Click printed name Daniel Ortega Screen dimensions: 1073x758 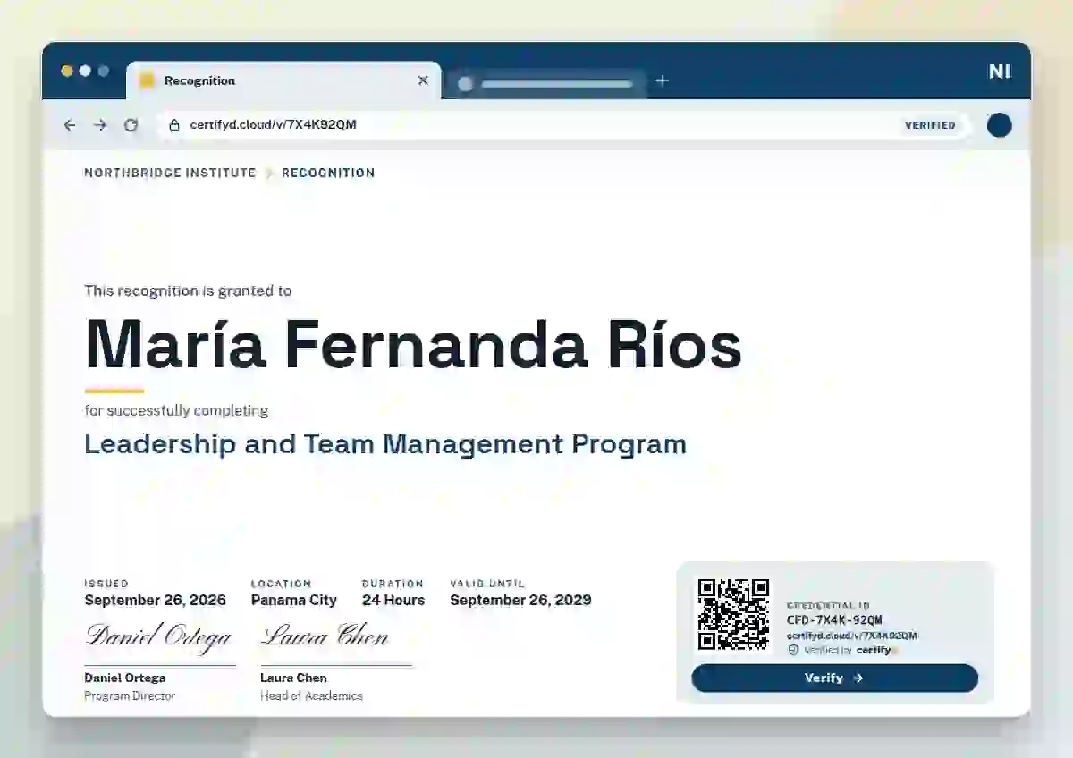[125, 678]
